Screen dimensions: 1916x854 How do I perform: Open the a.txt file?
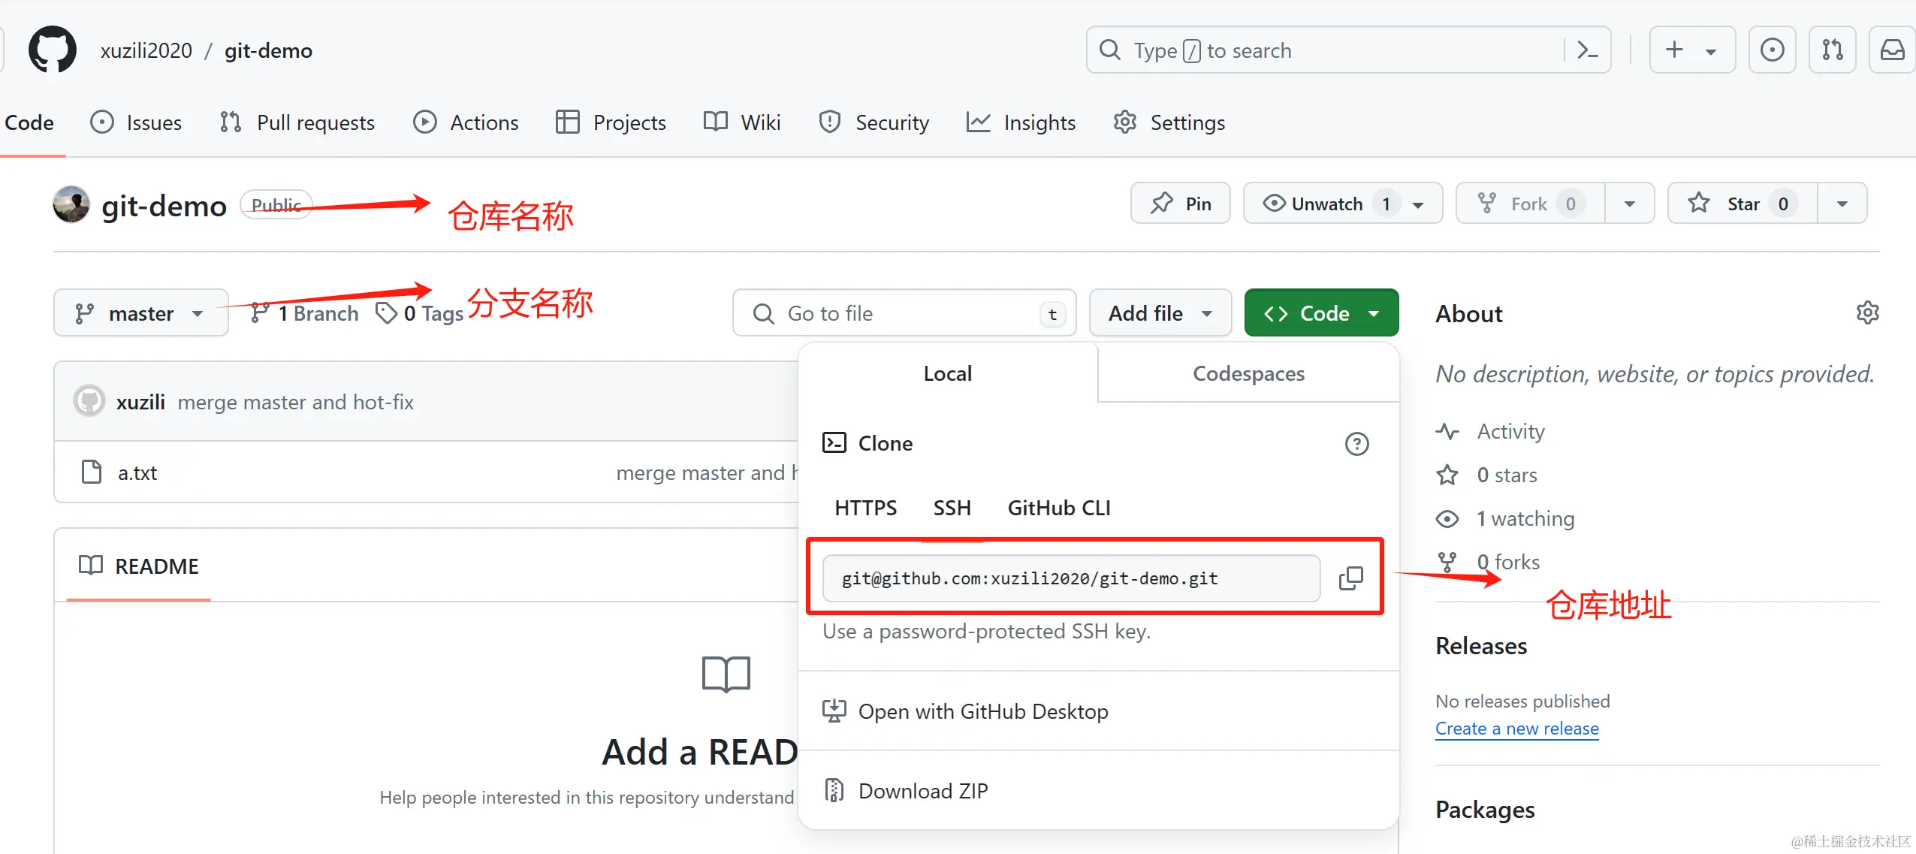(x=137, y=473)
